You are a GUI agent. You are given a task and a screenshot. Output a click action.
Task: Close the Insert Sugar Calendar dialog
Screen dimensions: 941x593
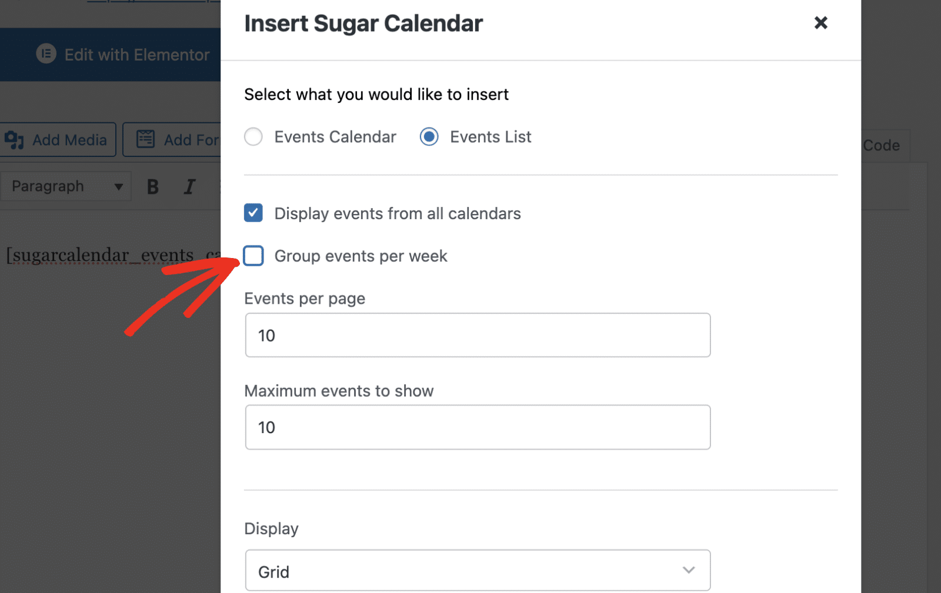[x=820, y=23]
